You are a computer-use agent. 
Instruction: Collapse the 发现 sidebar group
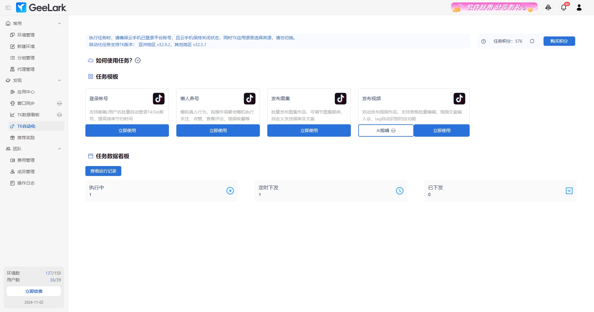tap(59, 80)
